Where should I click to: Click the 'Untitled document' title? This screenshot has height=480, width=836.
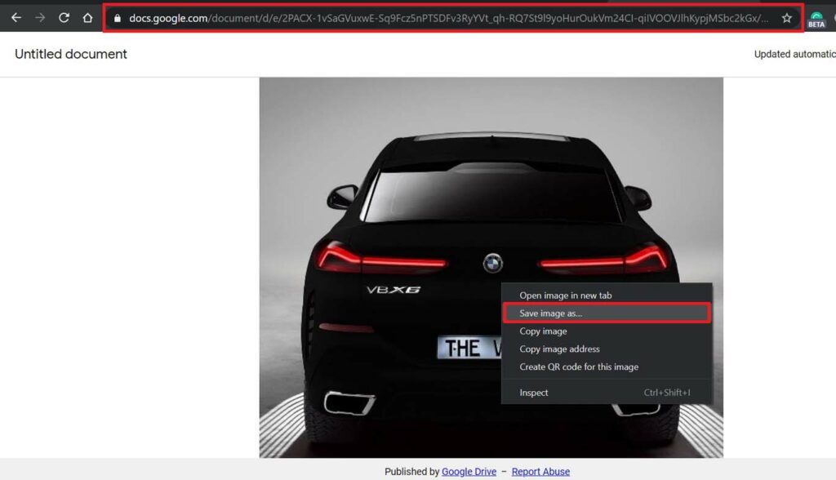[71, 54]
